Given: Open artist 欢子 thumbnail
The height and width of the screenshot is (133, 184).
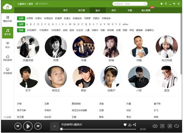Looking at the screenshot, I should click(x=28, y=77).
